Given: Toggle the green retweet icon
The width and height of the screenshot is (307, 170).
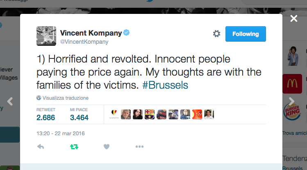Looking at the screenshot, I should pos(74,146).
